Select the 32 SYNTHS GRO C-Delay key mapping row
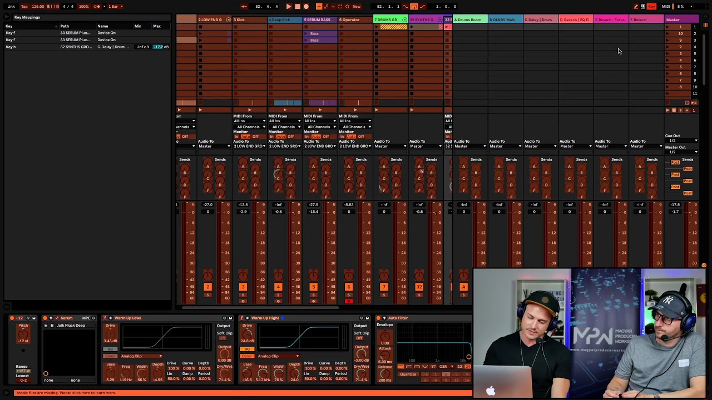The width and height of the screenshot is (712, 400). point(86,47)
